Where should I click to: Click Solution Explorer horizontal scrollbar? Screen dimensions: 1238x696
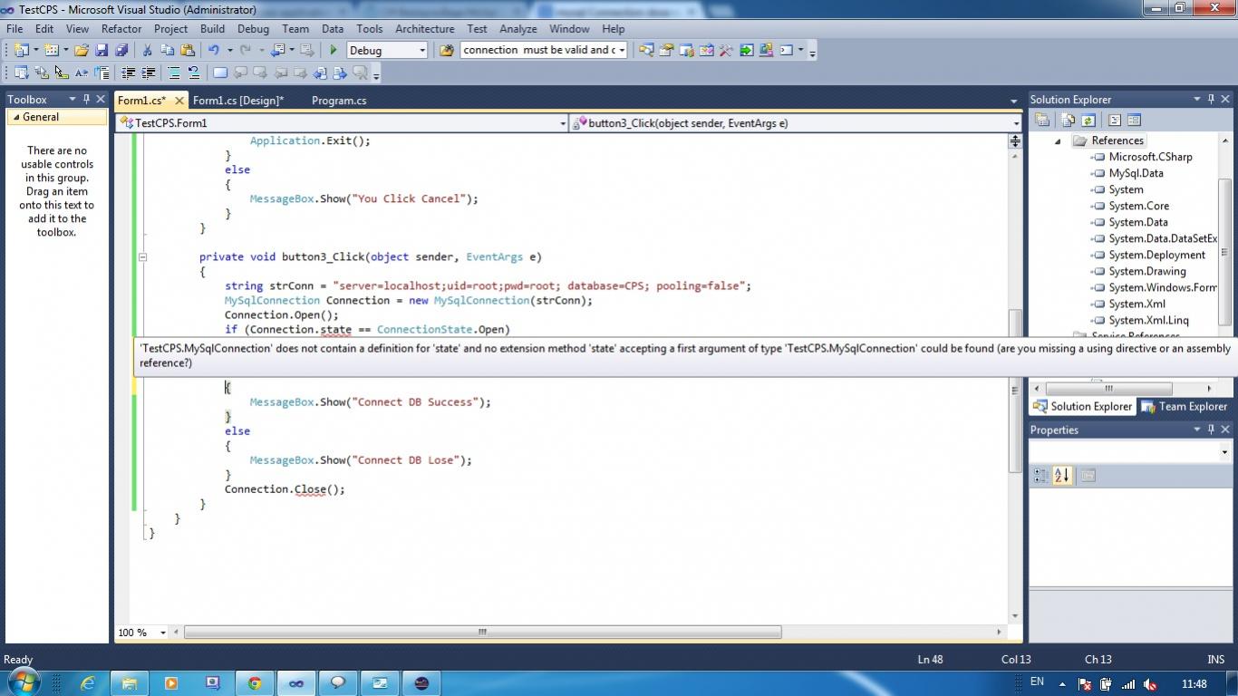[1107, 388]
